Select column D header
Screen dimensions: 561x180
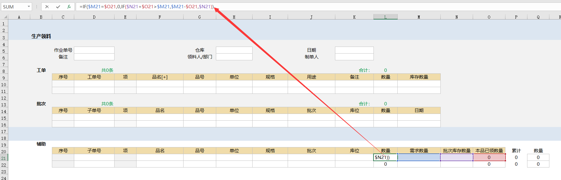pyautogui.click(x=94, y=17)
